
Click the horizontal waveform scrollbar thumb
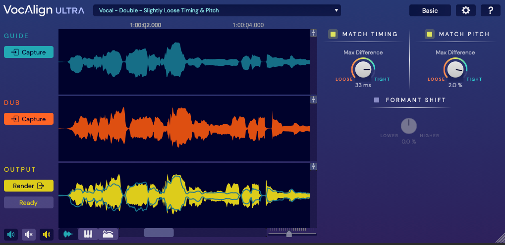159,233
